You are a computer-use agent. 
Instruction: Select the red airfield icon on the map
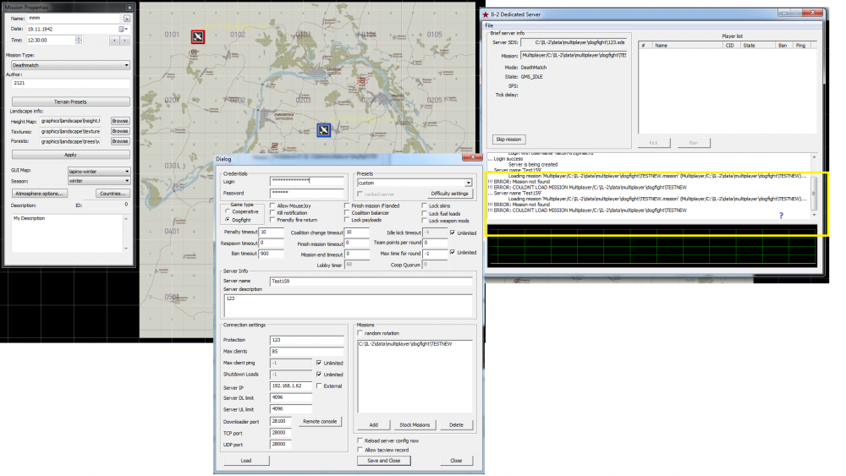(x=197, y=36)
